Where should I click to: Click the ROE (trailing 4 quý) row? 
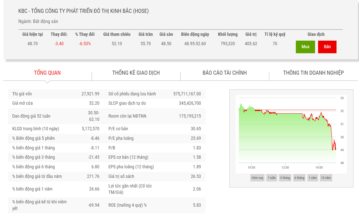[155, 205]
